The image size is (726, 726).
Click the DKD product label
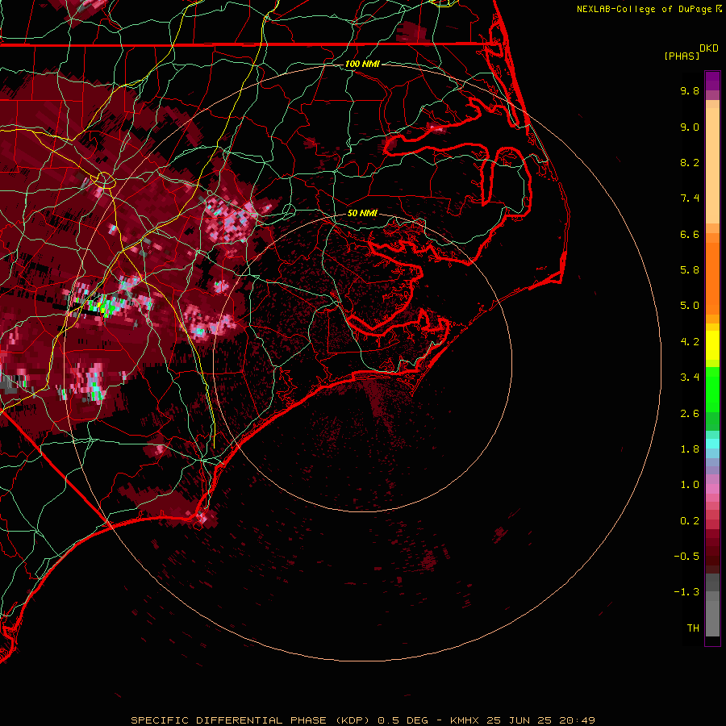[x=709, y=48]
